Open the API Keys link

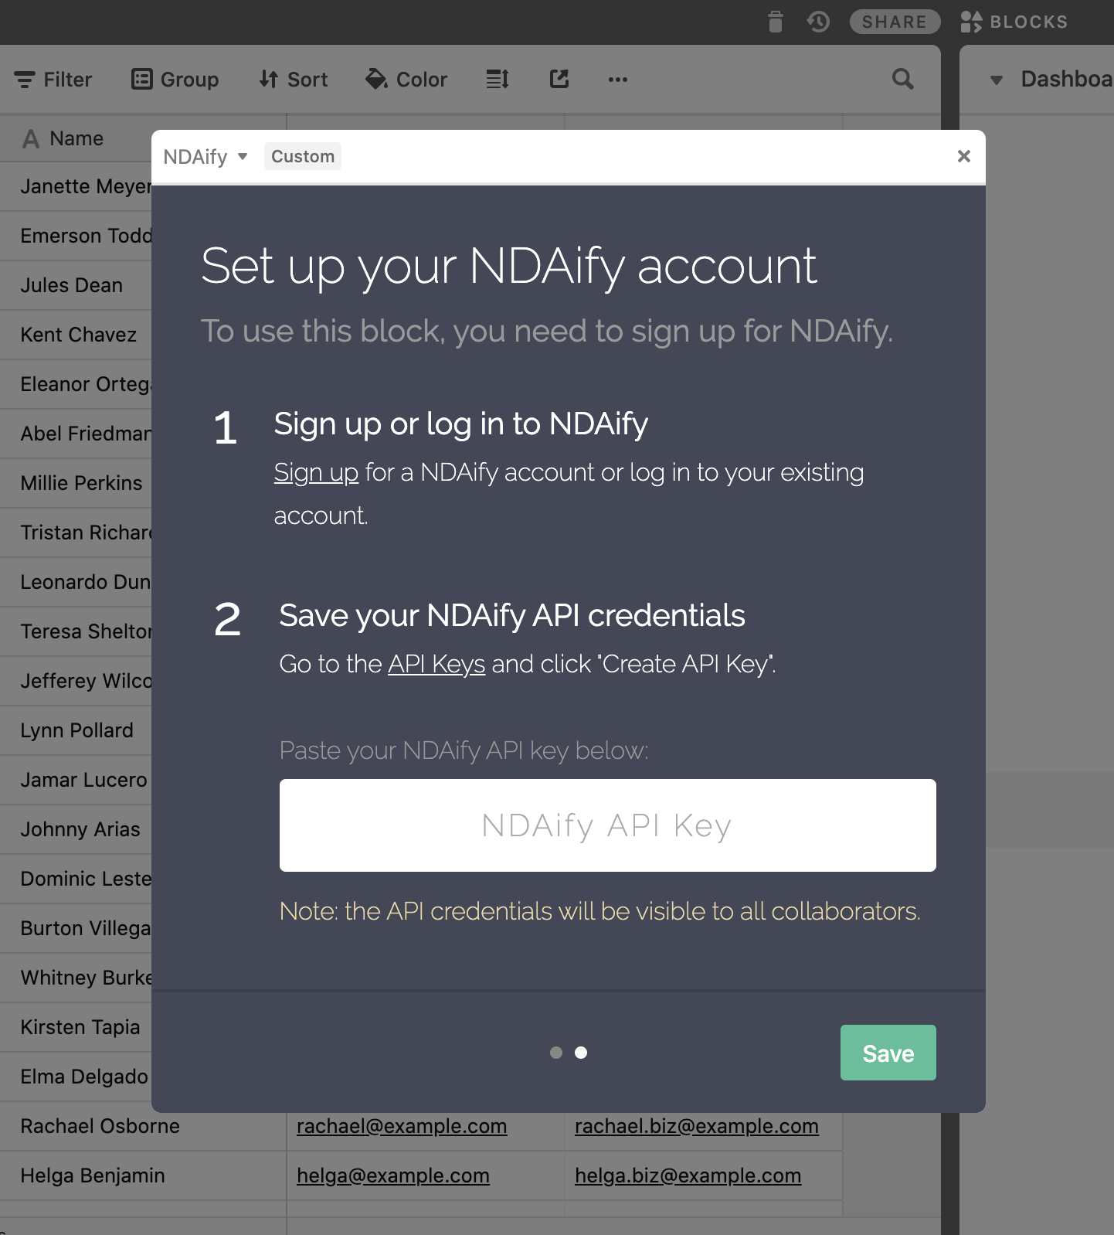click(x=436, y=664)
